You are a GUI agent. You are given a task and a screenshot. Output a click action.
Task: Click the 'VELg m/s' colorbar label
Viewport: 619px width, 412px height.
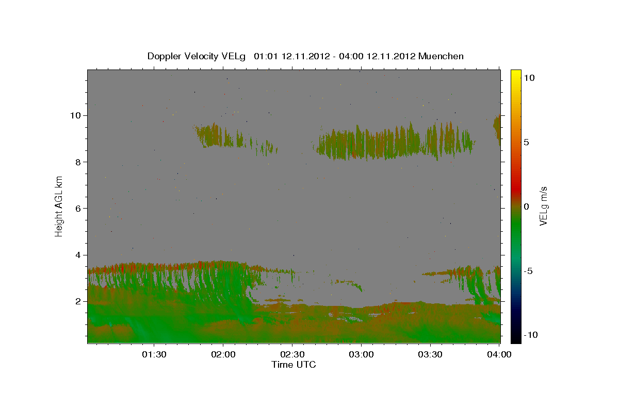pyautogui.click(x=543, y=206)
